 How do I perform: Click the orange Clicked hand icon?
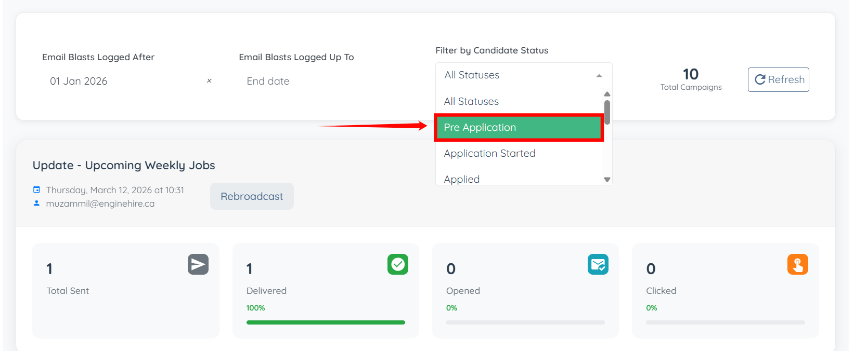click(x=798, y=264)
